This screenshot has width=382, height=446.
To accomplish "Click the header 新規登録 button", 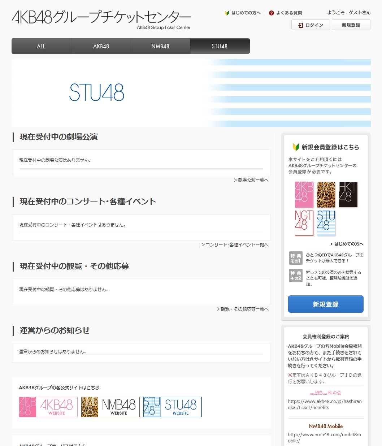I will [351, 25].
